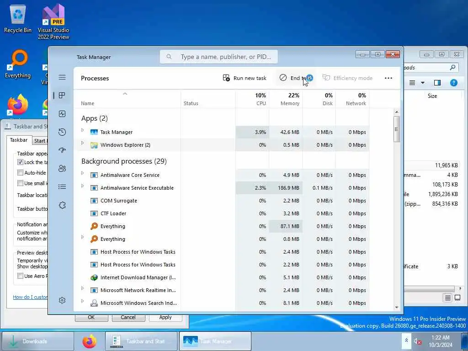Open Taskbar and Start taskbar button
The image size is (468, 351).
point(141,341)
